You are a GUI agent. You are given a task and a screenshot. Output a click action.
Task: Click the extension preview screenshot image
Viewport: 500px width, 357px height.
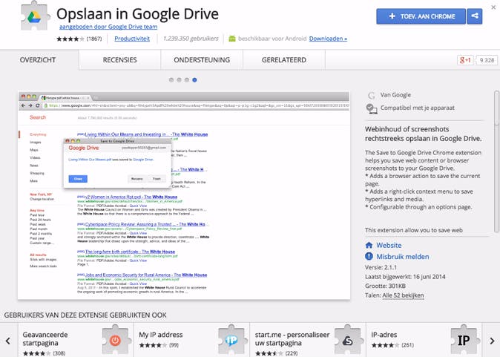click(x=184, y=195)
